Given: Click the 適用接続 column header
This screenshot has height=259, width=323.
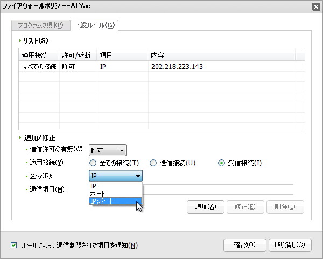Looking at the screenshot, I should pos(39,55).
